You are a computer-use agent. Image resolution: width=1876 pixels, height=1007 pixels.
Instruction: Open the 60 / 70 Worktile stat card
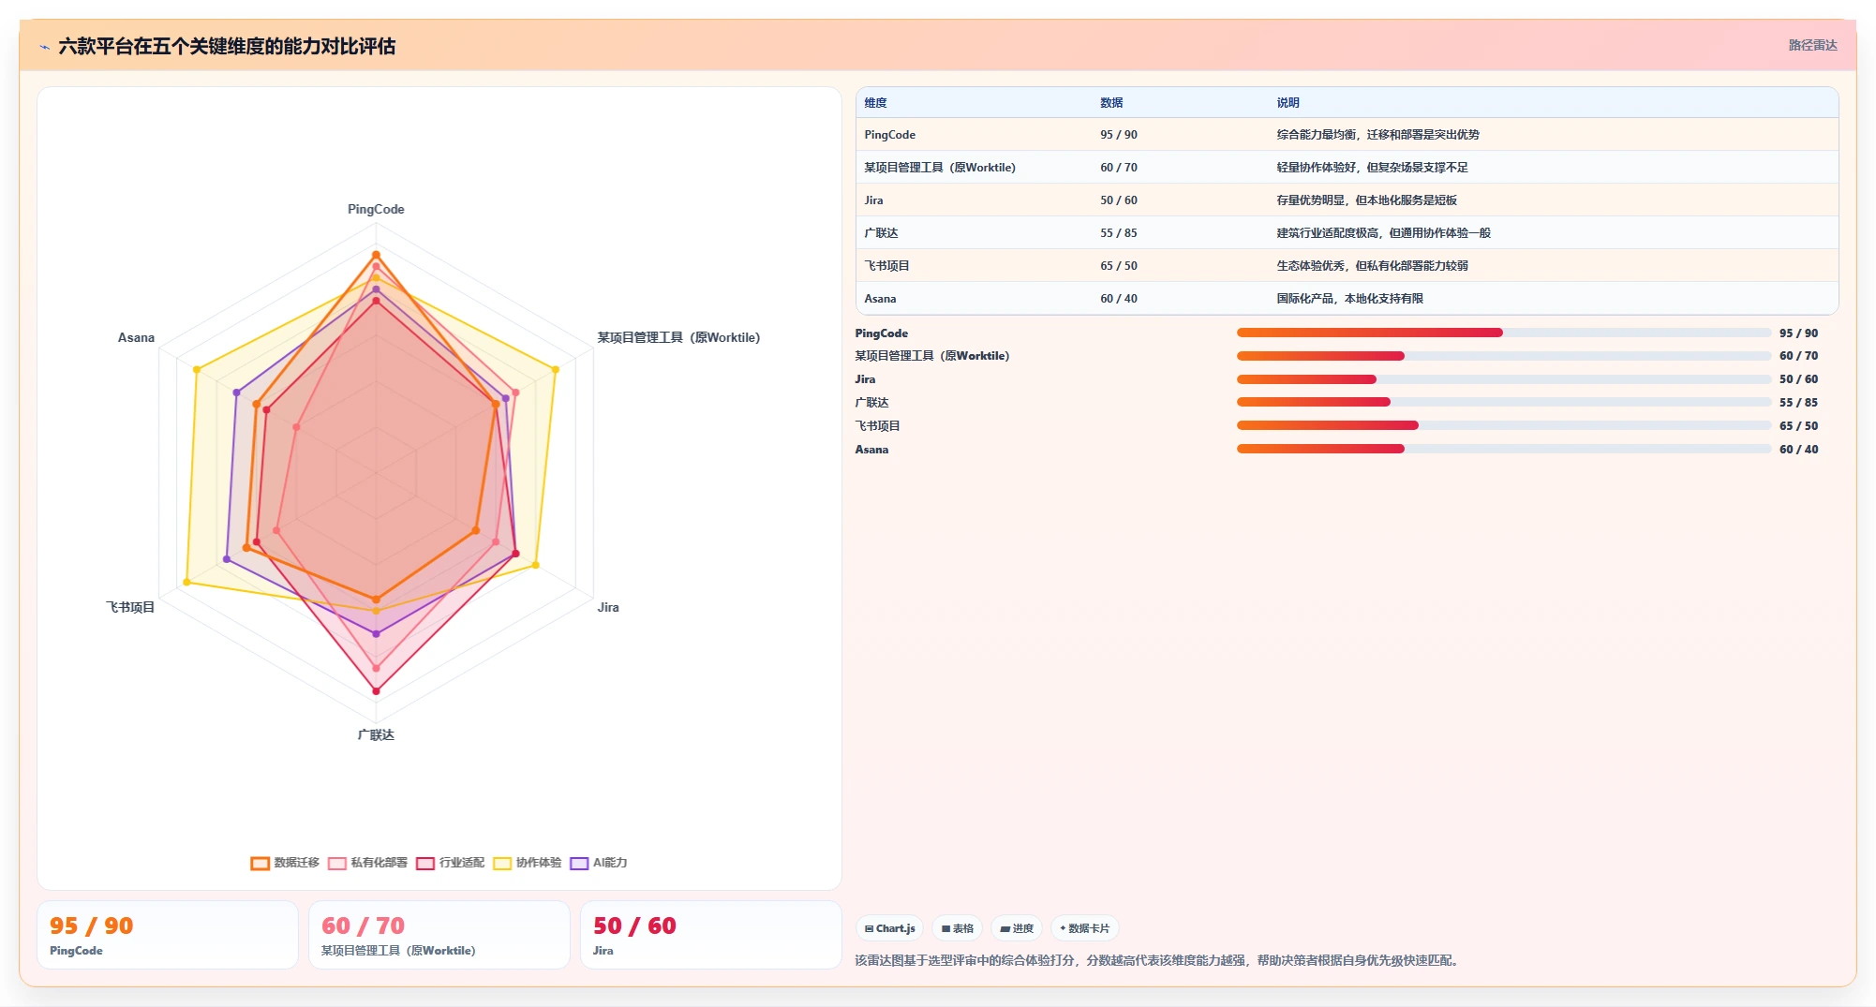click(x=439, y=935)
